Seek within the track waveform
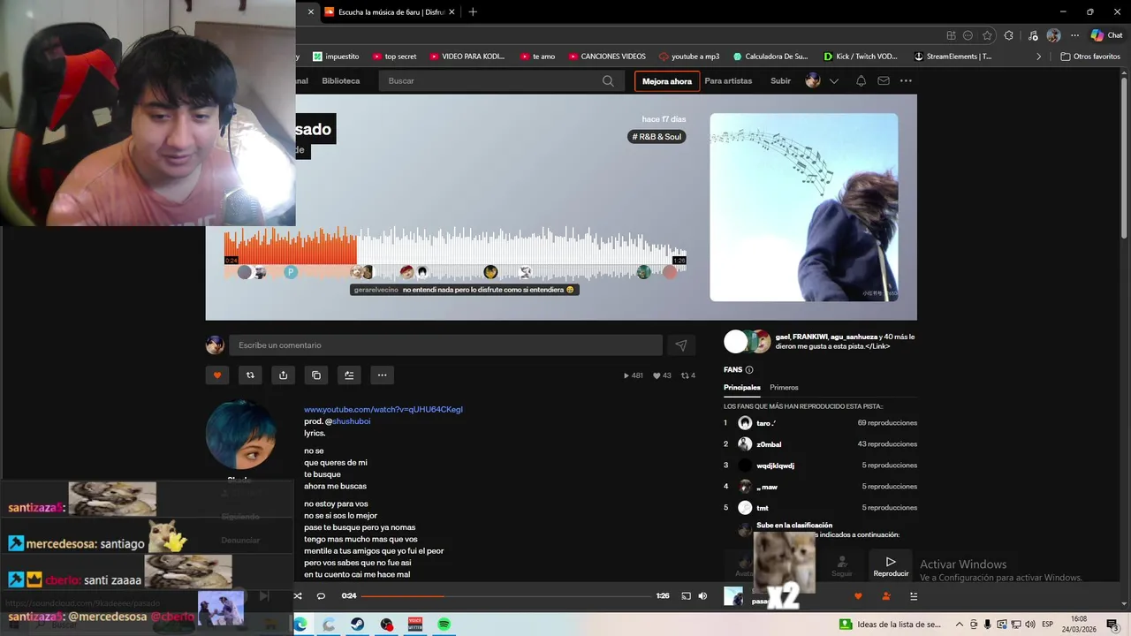Viewport: 1131px width, 636px height. 455,245
